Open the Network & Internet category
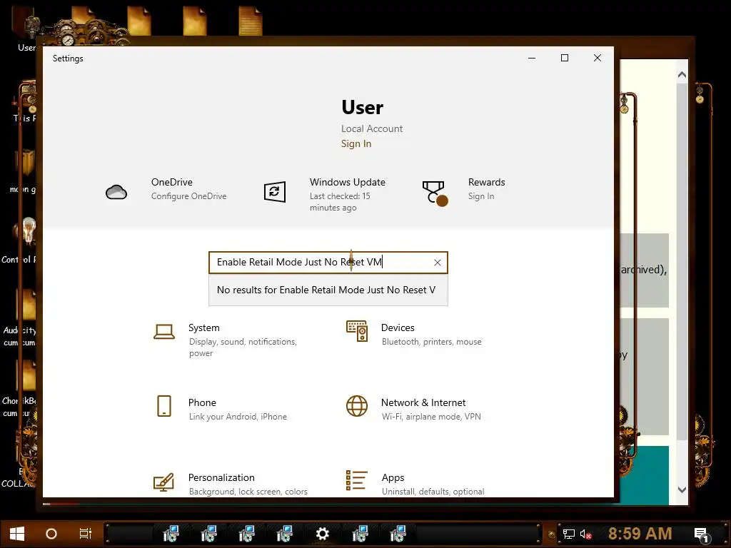This screenshot has width=731, height=548. (x=413, y=409)
